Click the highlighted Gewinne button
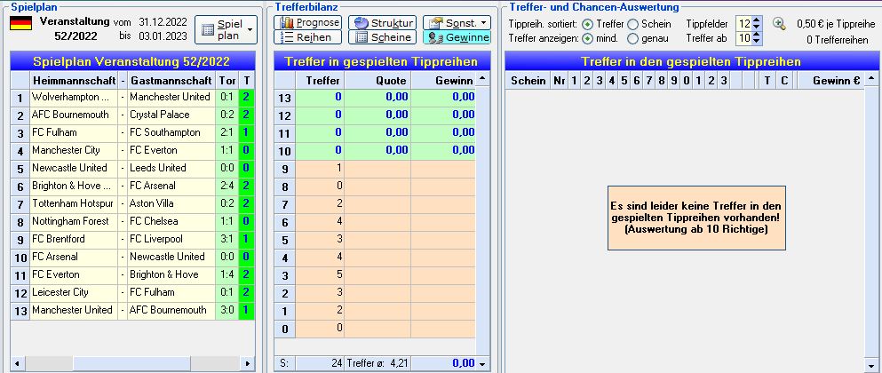 pos(457,37)
